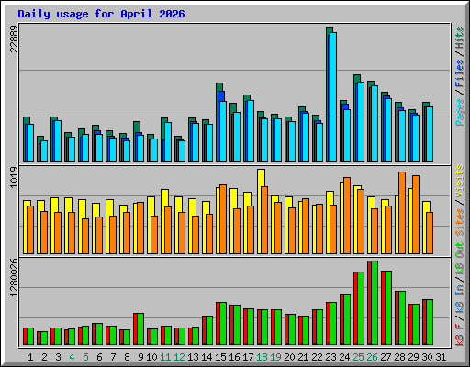The image size is (470, 367).
Task: Select the 'Hits' legend label
Action: (459, 38)
